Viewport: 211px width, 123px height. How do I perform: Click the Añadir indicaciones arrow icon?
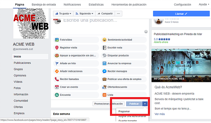(x=57, y=71)
